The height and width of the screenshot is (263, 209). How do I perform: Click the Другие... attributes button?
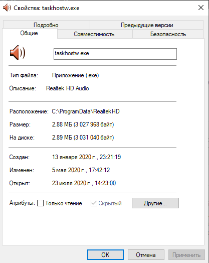(x=155, y=203)
